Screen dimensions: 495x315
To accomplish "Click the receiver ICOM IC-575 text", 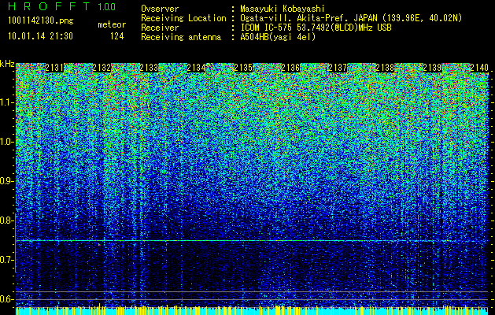I will click(x=316, y=28).
